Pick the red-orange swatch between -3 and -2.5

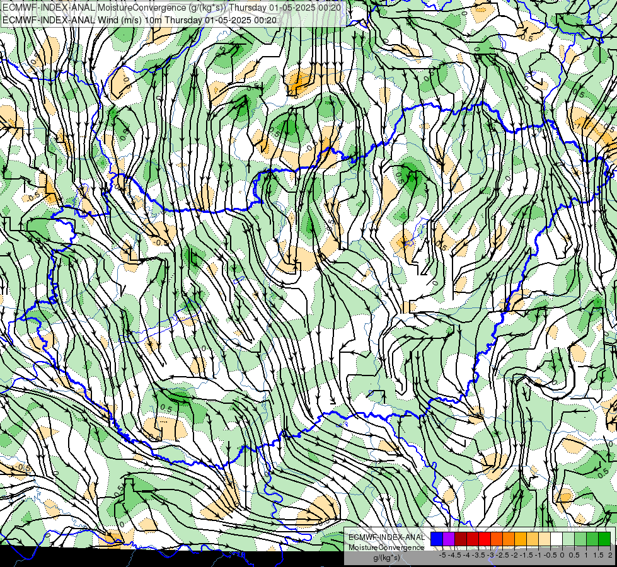coord(497,539)
